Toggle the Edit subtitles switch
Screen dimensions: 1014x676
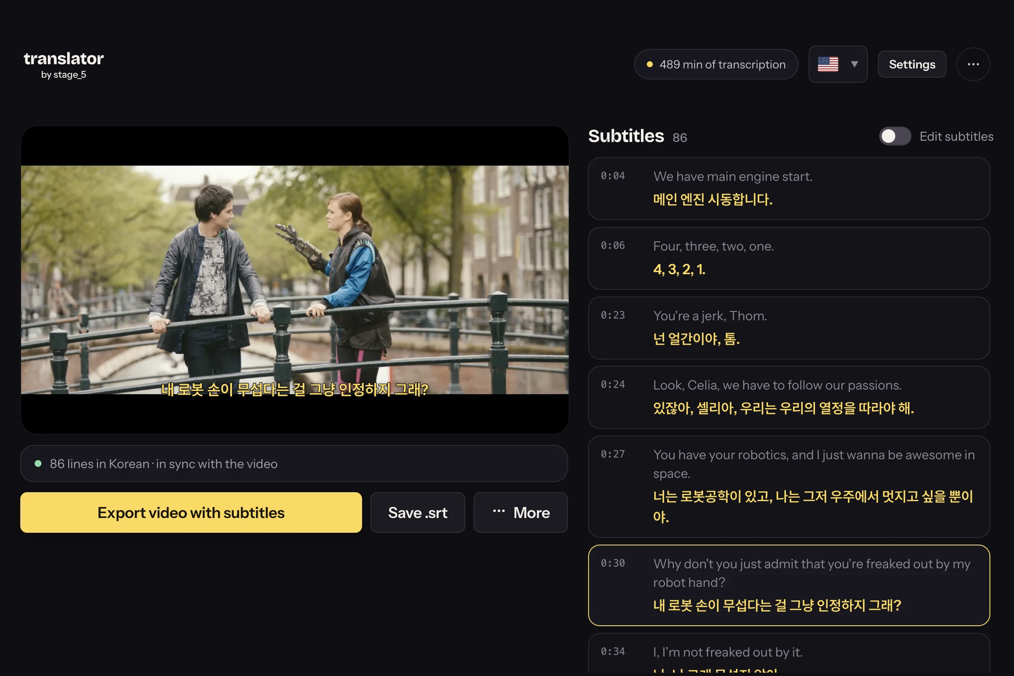pyautogui.click(x=895, y=136)
